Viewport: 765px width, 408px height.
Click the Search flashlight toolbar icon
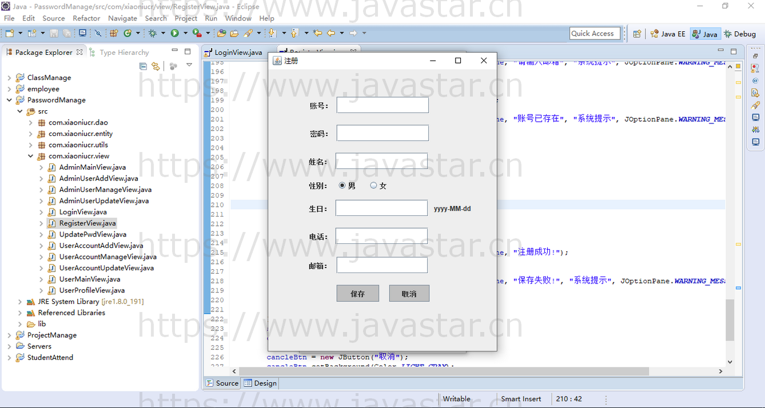coord(248,33)
